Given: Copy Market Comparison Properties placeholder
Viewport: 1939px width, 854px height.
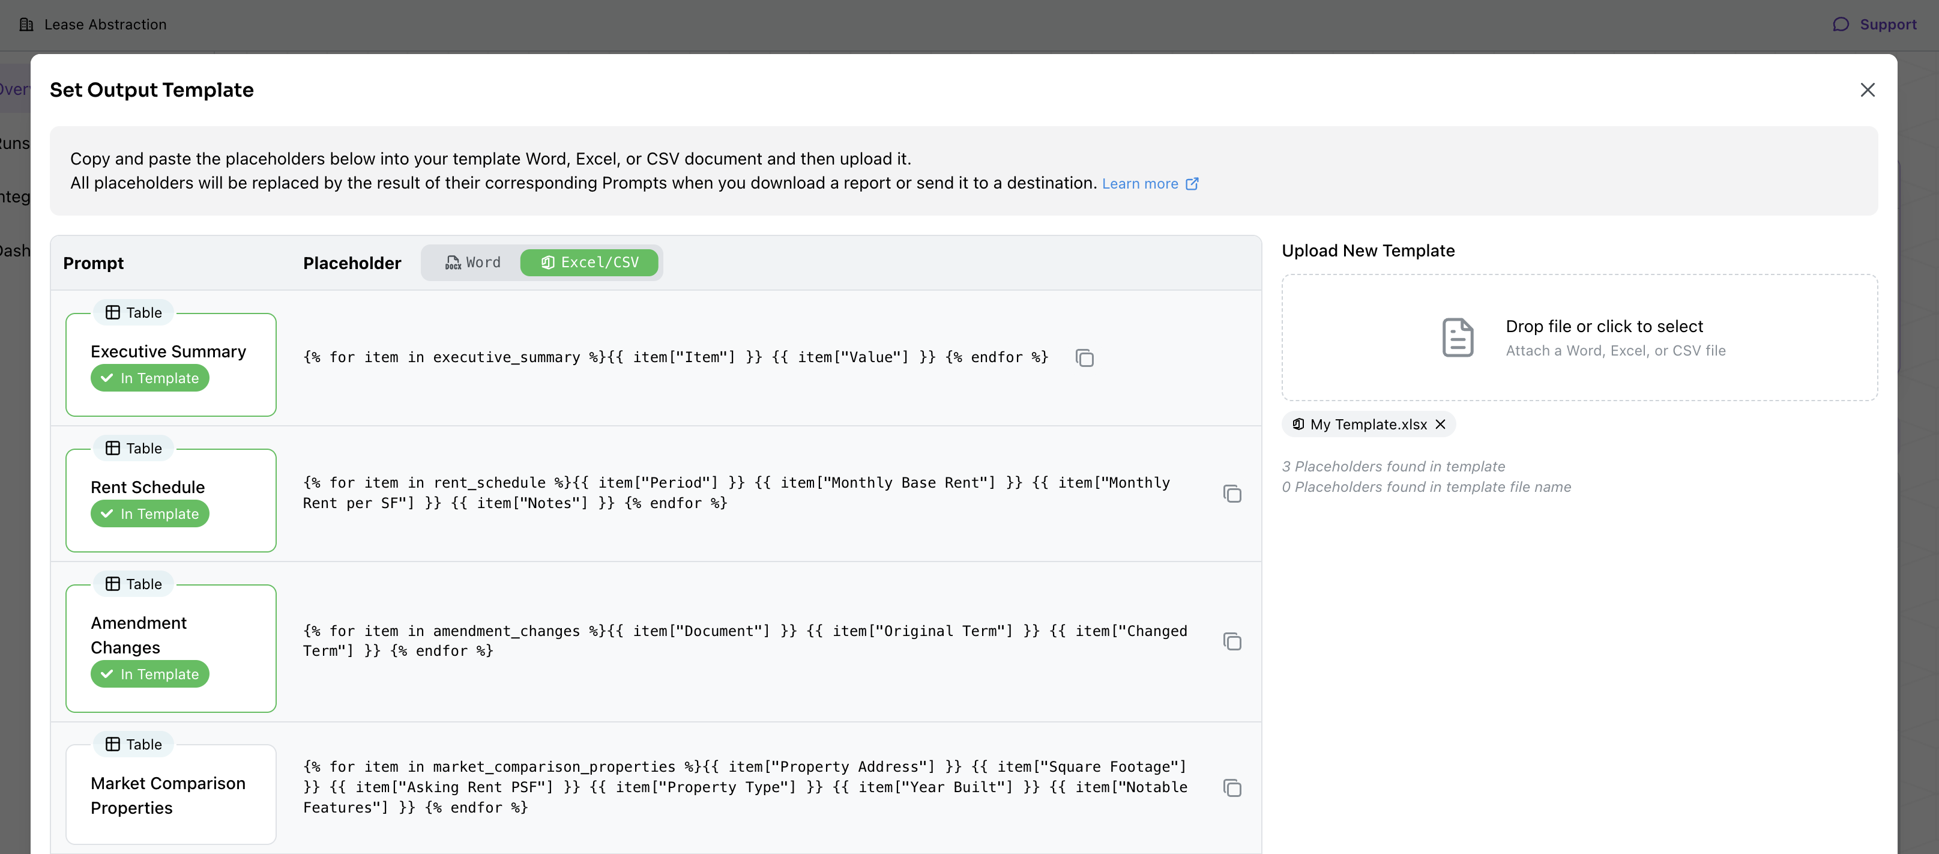Looking at the screenshot, I should pyautogui.click(x=1231, y=788).
